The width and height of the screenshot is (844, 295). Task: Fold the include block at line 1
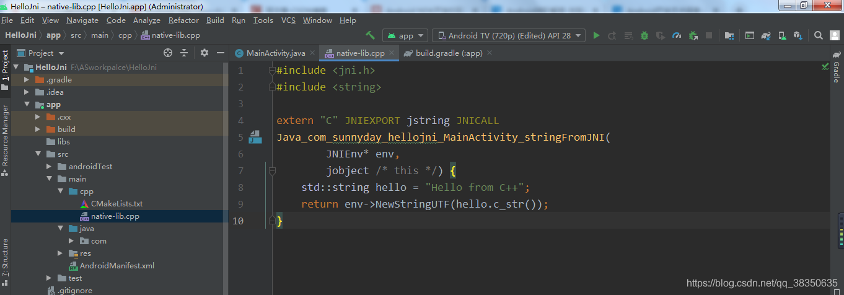point(272,71)
